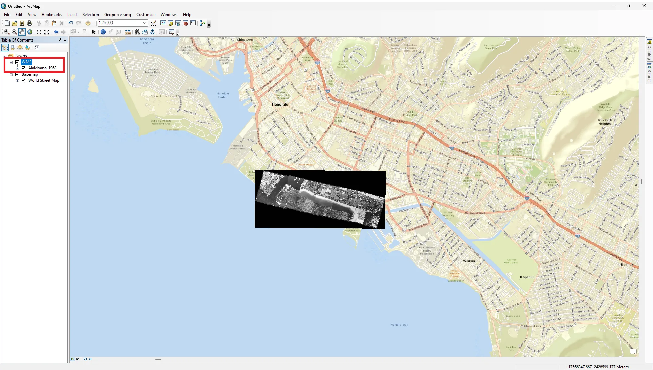Expand the AlaMoana_1968 sublayer
Image resolution: width=653 pixels, height=370 pixels.
(x=17, y=68)
